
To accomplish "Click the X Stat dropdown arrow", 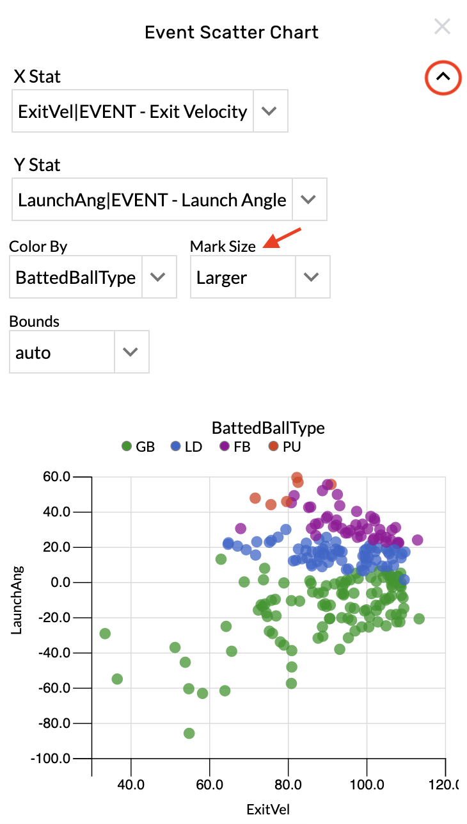I will [x=270, y=111].
